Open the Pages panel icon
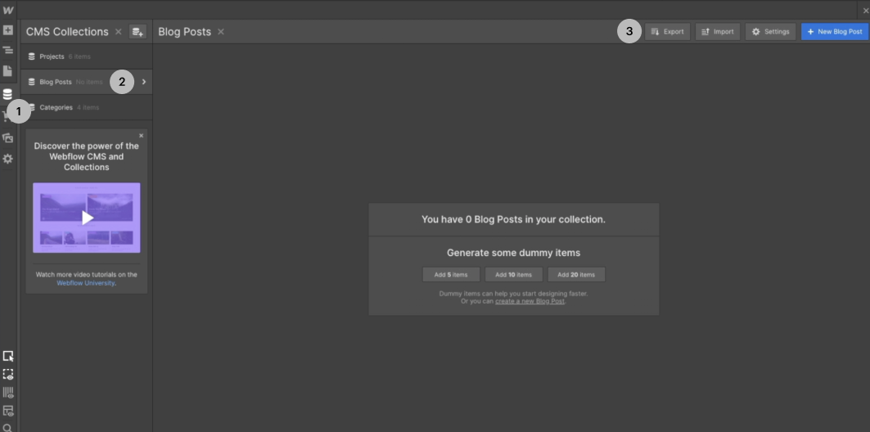870x432 pixels. pyautogui.click(x=7, y=71)
